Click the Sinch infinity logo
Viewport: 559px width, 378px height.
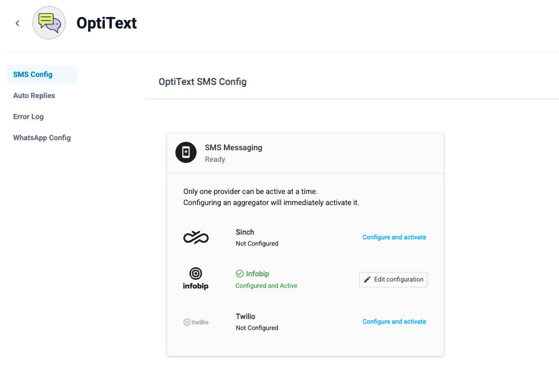[x=195, y=237]
